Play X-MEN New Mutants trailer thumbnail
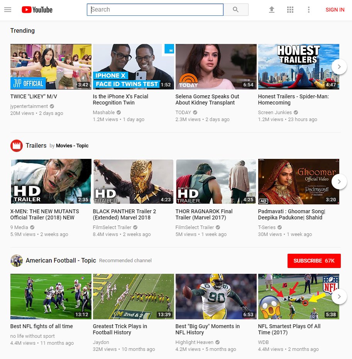 pyautogui.click(x=51, y=182)
